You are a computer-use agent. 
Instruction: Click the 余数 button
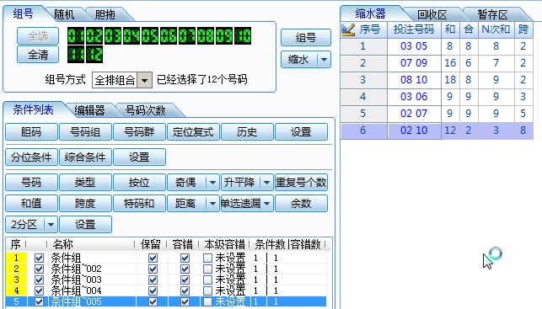(301, 204)
